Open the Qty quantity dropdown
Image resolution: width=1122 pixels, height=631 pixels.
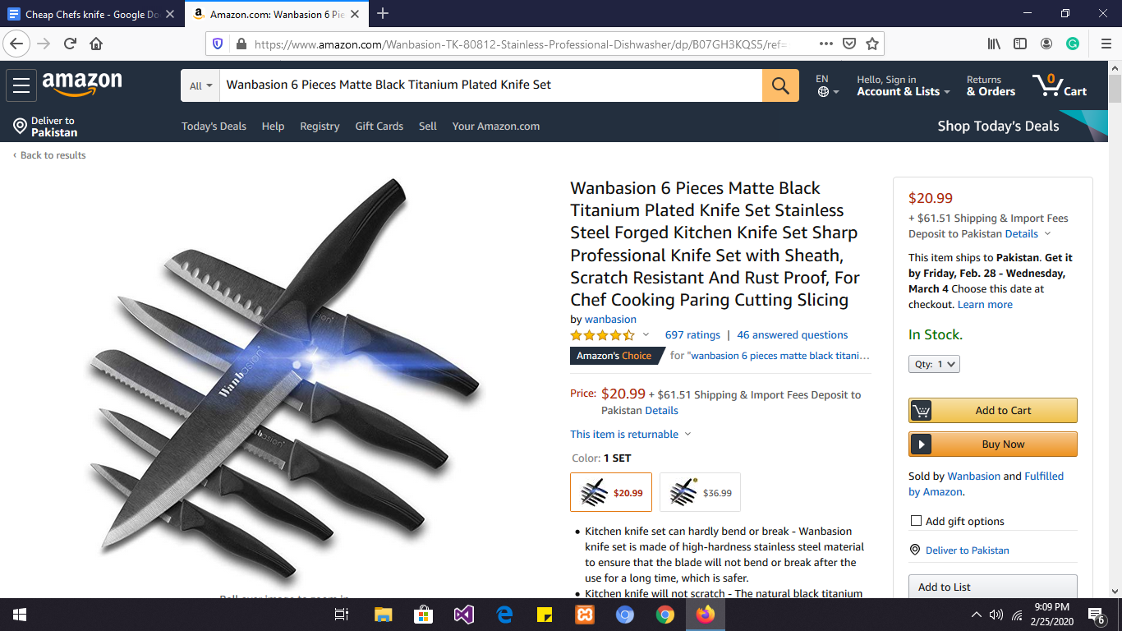click(x=934, y=364)
